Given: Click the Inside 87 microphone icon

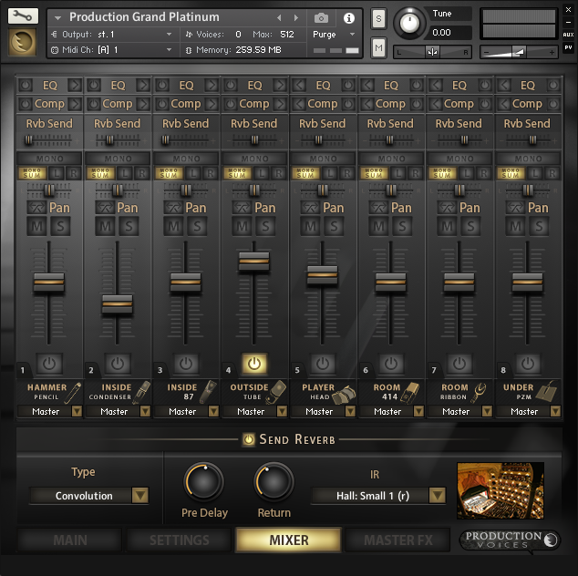Looking at the screenshot, I should pos(208,392).
